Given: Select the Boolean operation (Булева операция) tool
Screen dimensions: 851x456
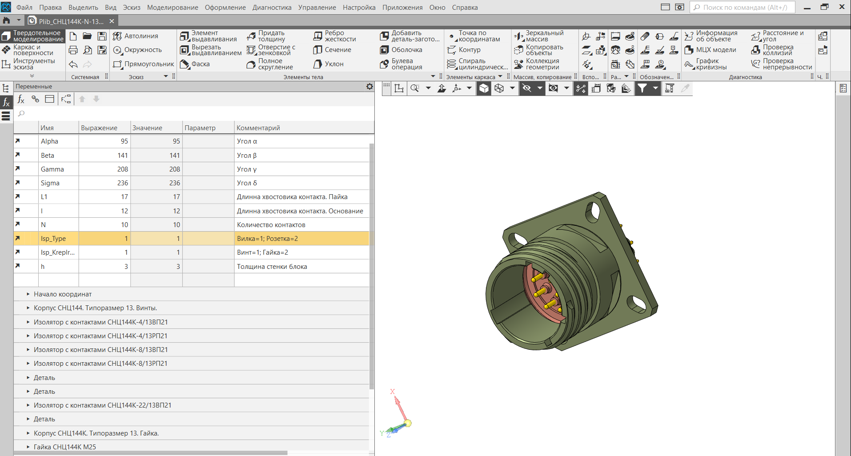Looking at the screenshot, I should [x=402, y=64].
